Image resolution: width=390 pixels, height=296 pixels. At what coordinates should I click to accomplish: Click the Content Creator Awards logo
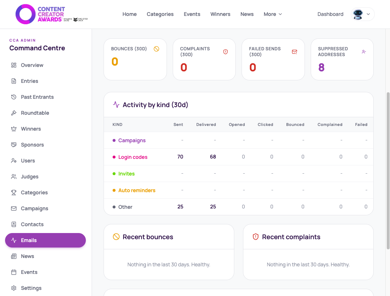51,14
